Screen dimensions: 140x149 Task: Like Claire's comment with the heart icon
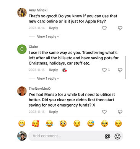(x=104, y=70)
